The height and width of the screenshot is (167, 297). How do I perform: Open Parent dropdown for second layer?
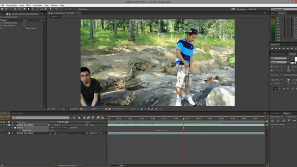[x=96, y=133]
